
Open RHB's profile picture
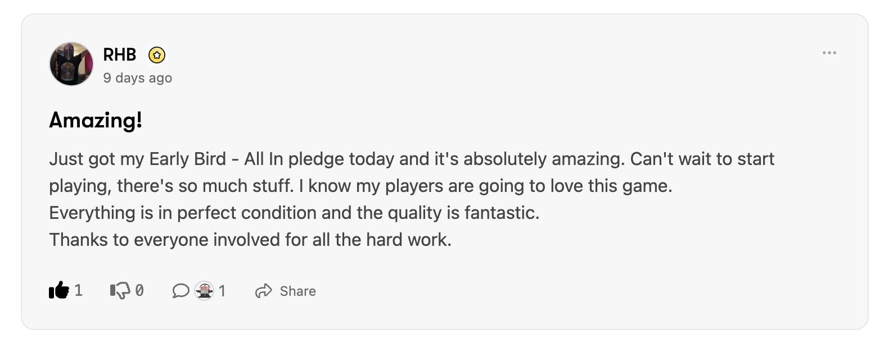pos(71,64)
